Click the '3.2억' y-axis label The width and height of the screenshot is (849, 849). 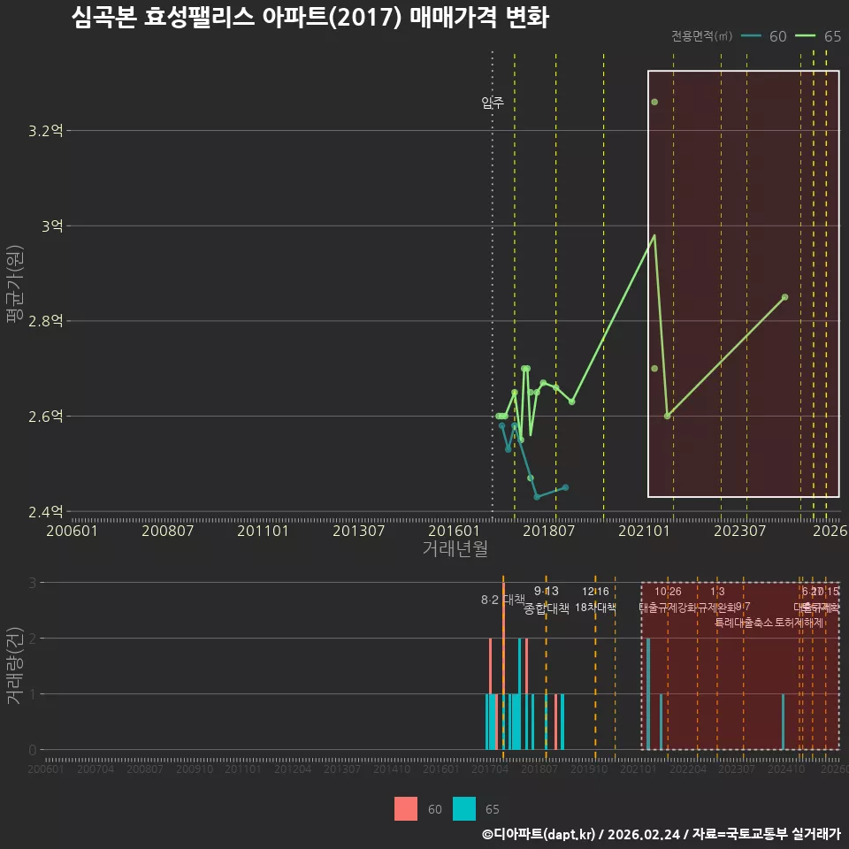45,131
